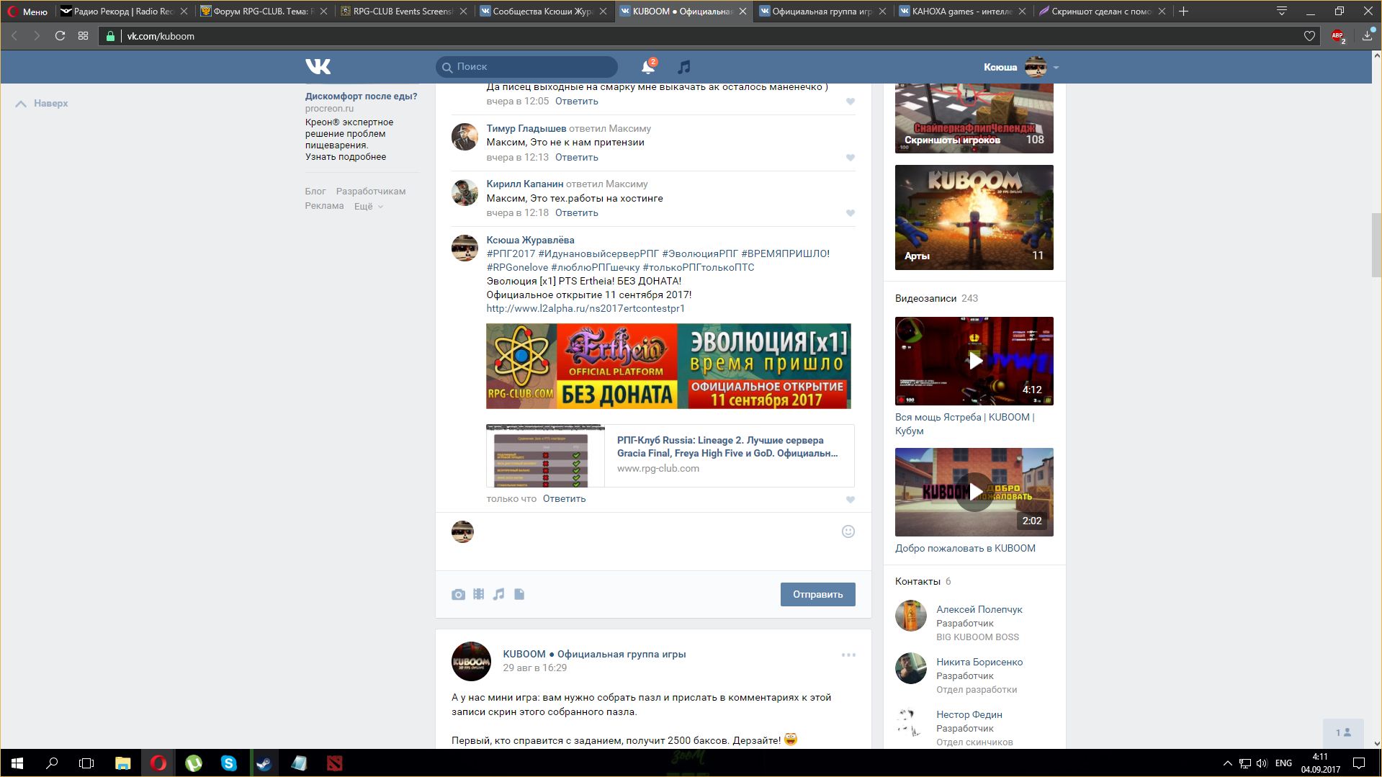The image size is (1382, 777).
Task: Attach audio via the music note icon
Action: click(498, 594)
